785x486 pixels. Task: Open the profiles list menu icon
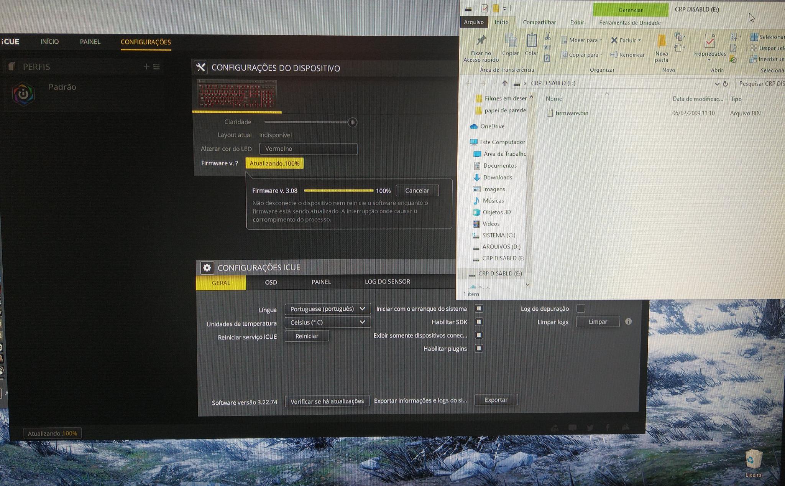pyautogui.click(x=156, y=67)
